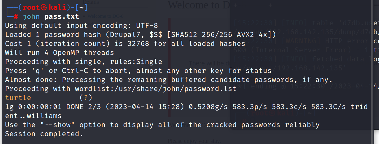
Task: Click the dimmed "Welcome to D" page heading
Action: [x=198, y=5]
